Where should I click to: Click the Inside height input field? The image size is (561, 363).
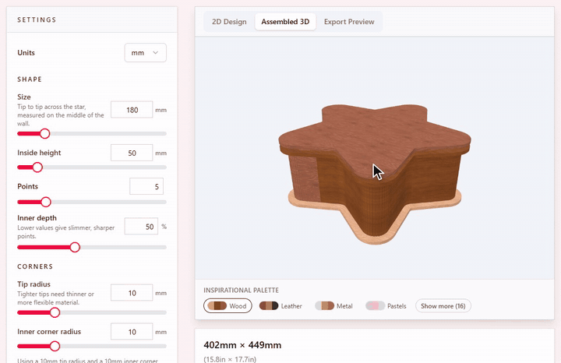click(x=132, y=153)
